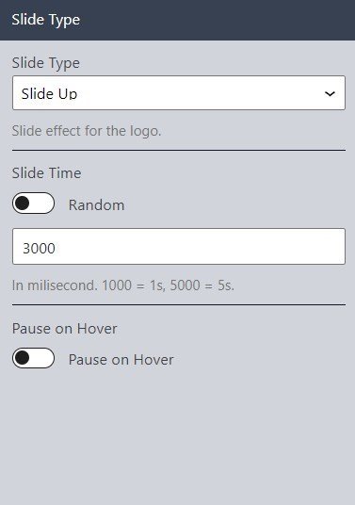Enable the Pause on Hover switch

point(34,358)
